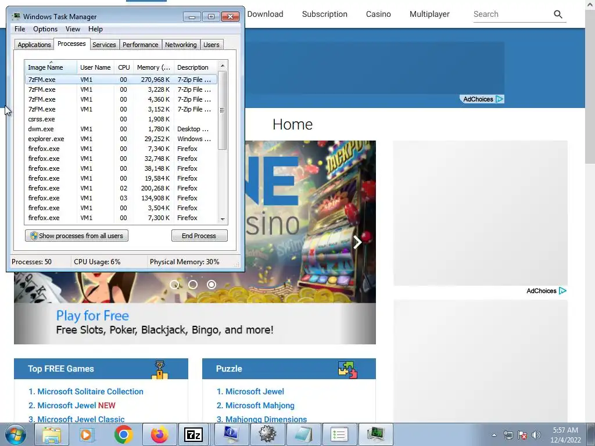Viewport: 595px width, 446px height.
Task: Click the website search magnifier icon
Action: tap(558, 15)
